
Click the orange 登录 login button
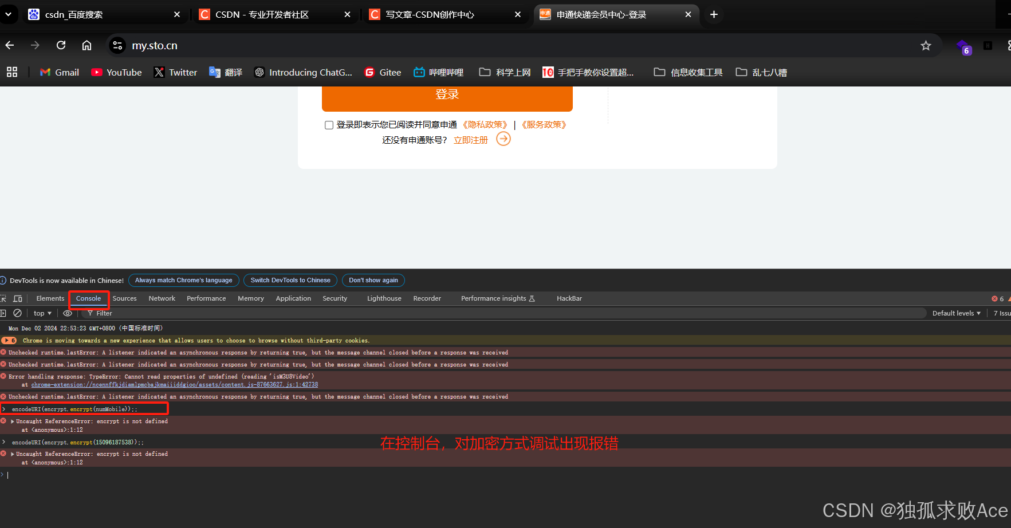[x=447, y=94]
